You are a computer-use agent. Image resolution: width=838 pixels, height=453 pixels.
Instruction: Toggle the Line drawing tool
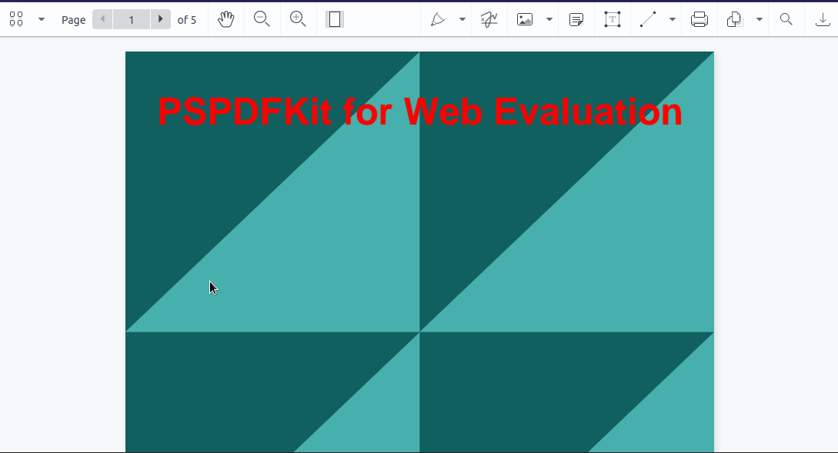(x=647, y=19)
